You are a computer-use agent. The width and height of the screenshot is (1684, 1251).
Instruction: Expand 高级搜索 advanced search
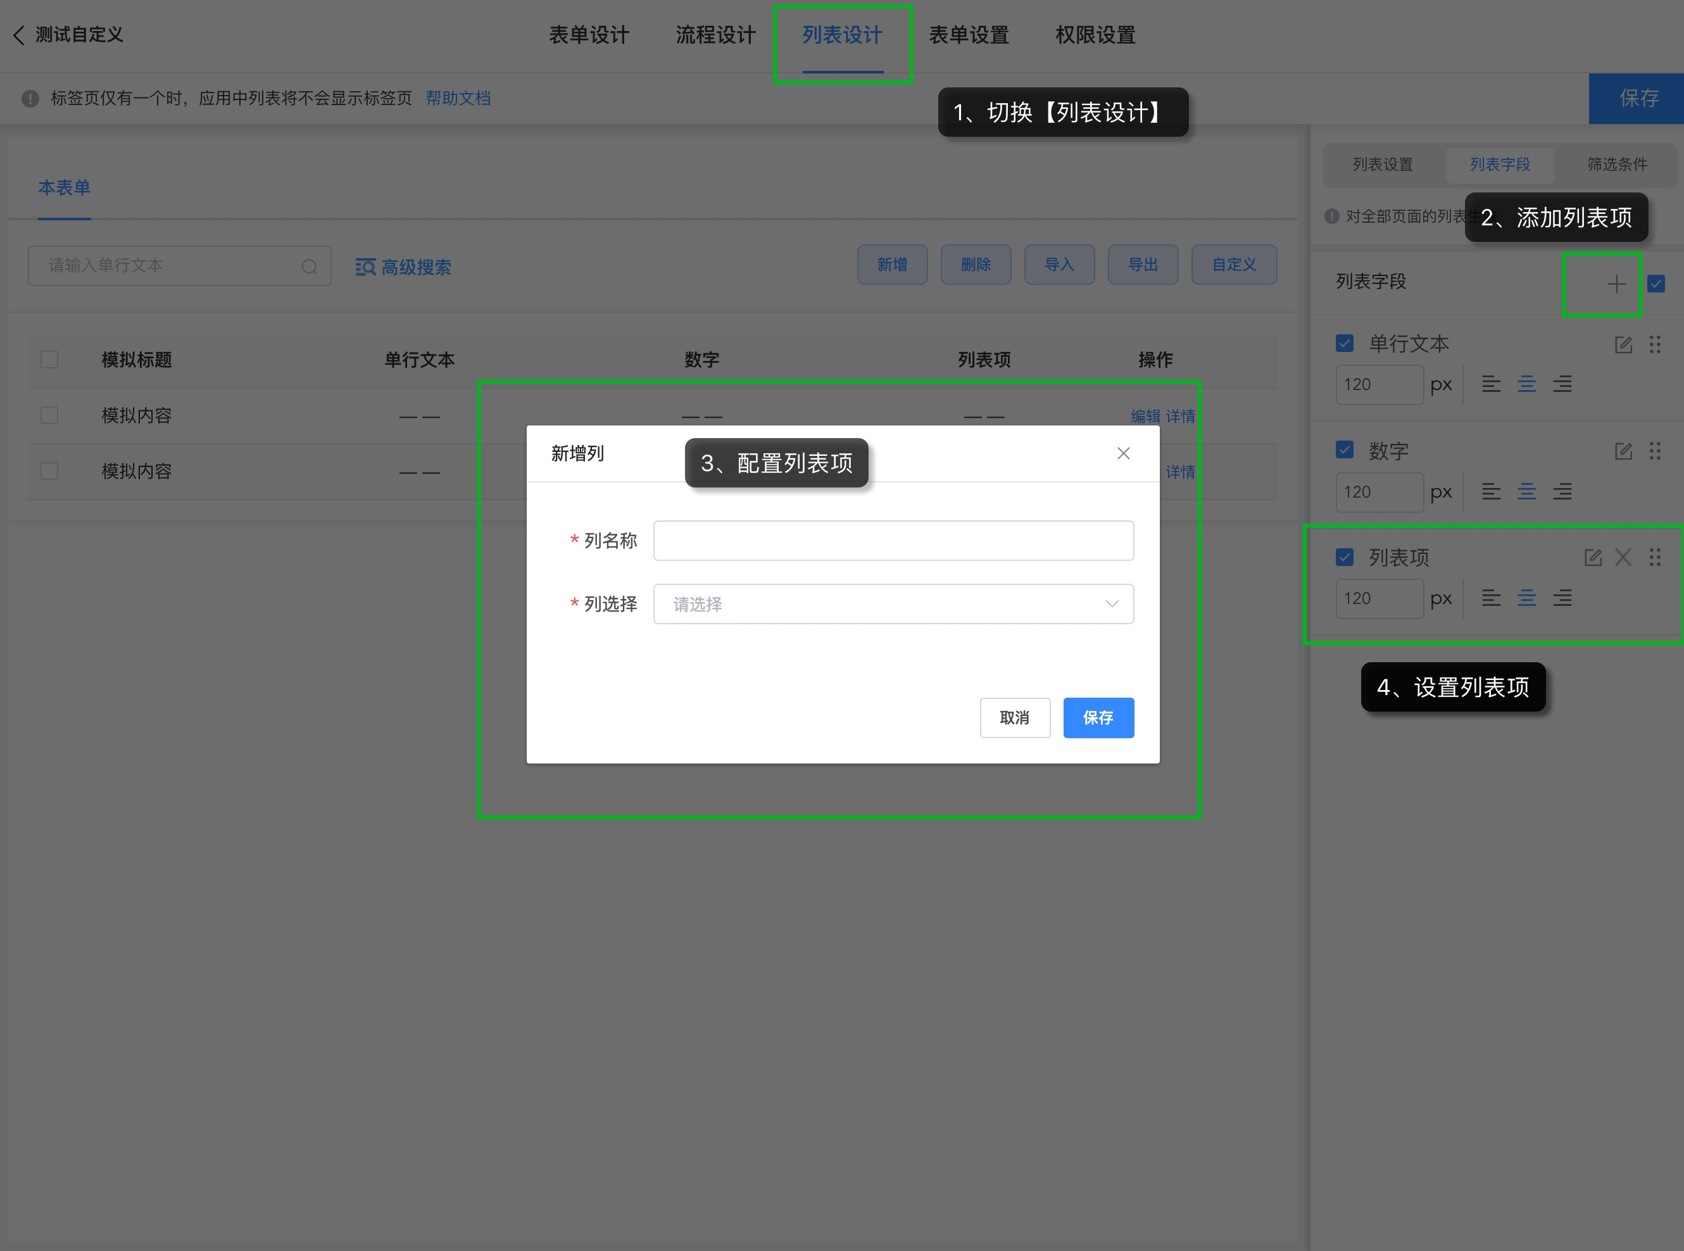403,267
